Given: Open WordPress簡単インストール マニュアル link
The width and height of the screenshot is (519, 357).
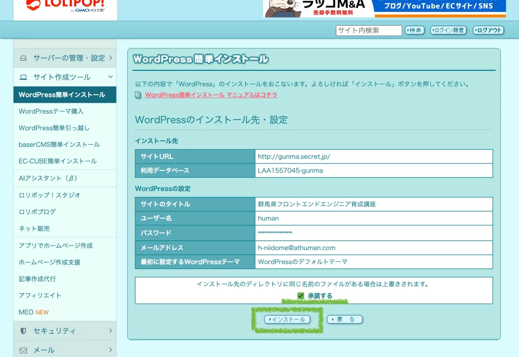Looking at the screenshot, I should point(211,95).
